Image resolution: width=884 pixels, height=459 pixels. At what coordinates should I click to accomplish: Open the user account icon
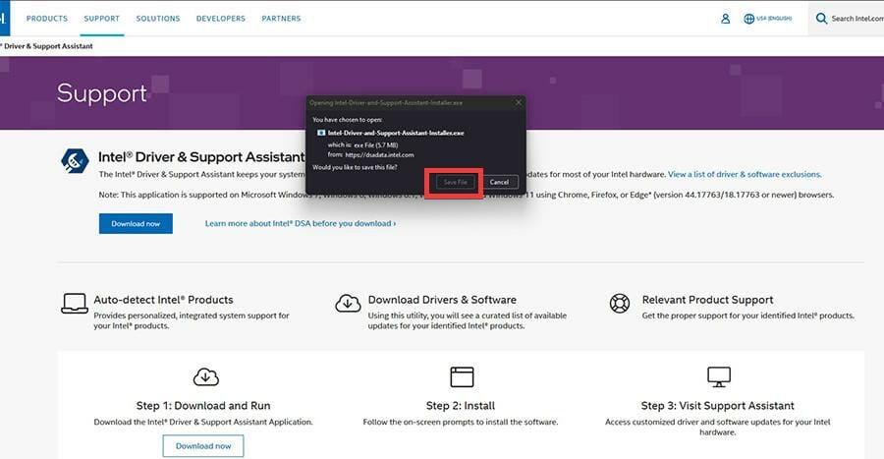(x=726, y=19)
